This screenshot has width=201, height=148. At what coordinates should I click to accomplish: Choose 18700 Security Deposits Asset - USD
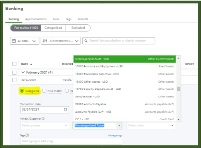click(x=125, y=89)
